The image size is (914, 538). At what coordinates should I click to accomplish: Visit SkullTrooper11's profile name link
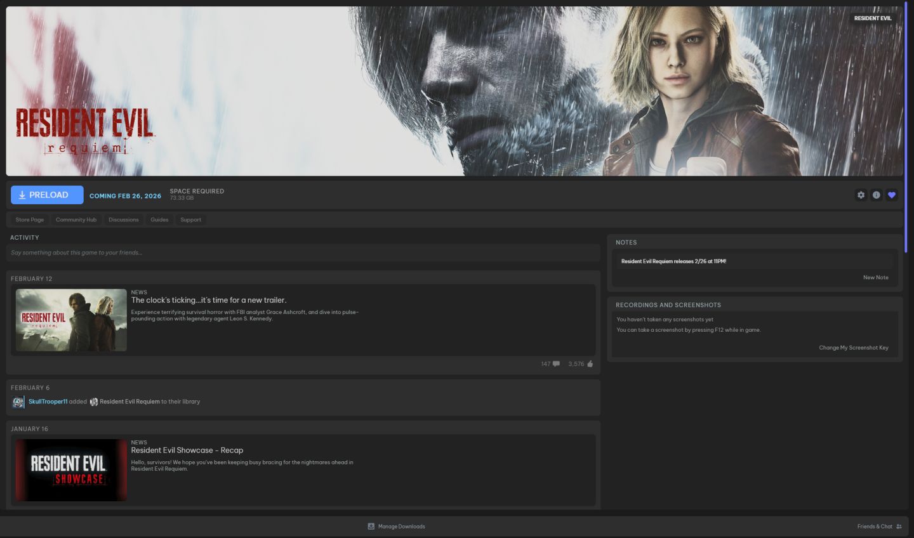click(48, 402)
